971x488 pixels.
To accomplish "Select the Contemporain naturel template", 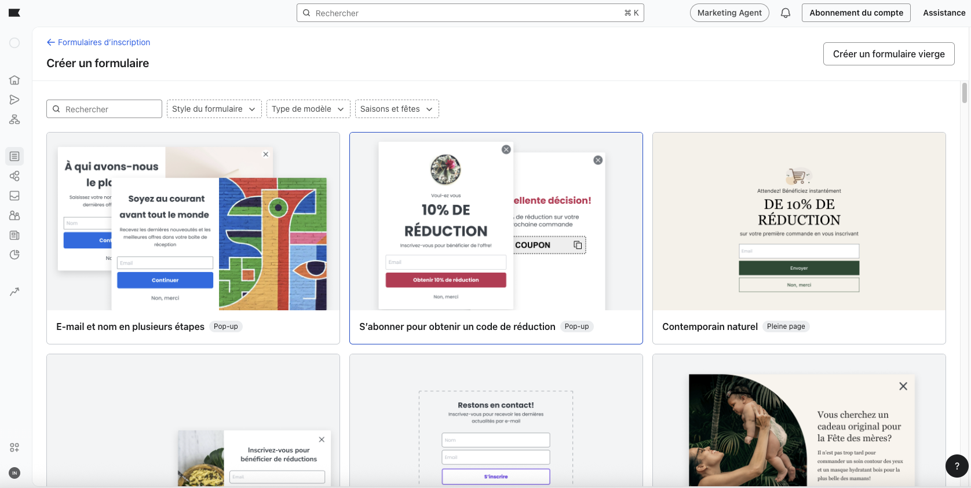I will (798, 238).
